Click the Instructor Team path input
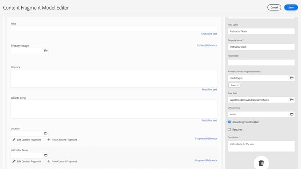The width and height of the screenshot is (301, 169). click(27, 155)
